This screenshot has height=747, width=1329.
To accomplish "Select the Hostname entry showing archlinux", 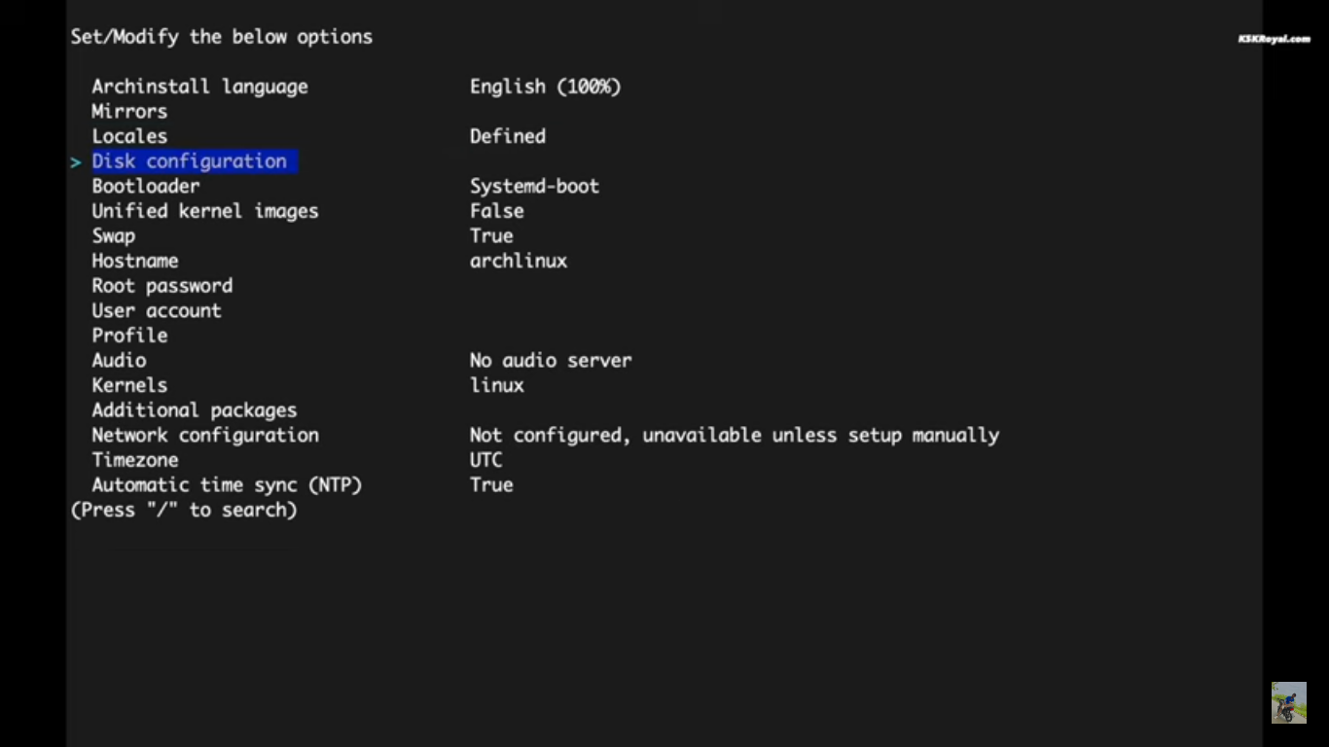I will (x=135, y=261).
